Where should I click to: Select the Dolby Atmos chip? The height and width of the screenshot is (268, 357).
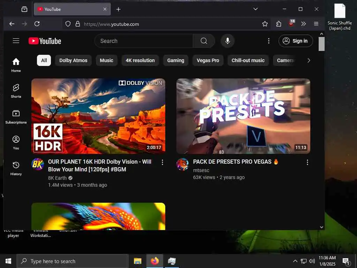click(x=73, y=60)
